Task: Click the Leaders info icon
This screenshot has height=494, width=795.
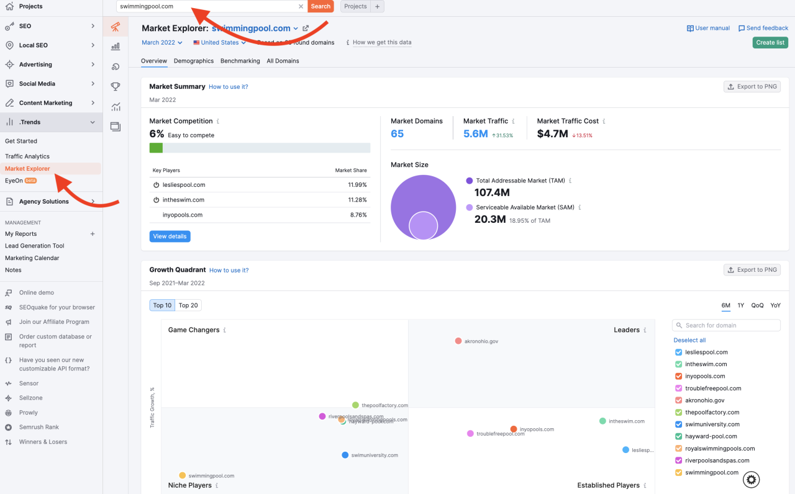Action: [x=645, y=330]
